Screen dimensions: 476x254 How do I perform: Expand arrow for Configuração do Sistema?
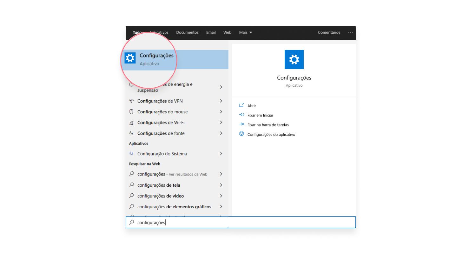click(221, 154)
